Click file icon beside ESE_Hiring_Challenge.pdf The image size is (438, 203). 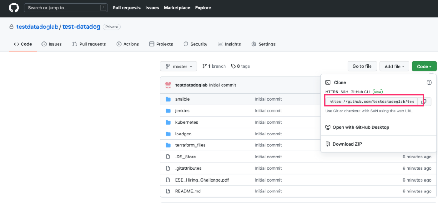168,180
